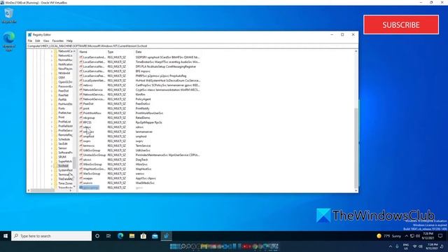Select the Sensor key in the tree

coord(62,148)
